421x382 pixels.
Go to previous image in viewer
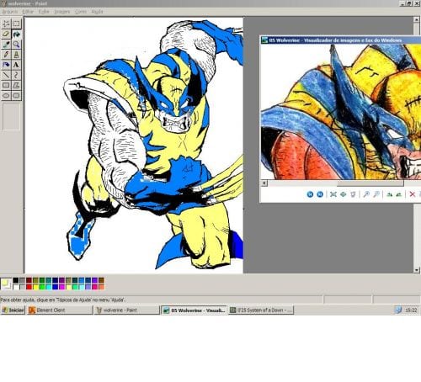pyautogui.click(x=310, y=194)
